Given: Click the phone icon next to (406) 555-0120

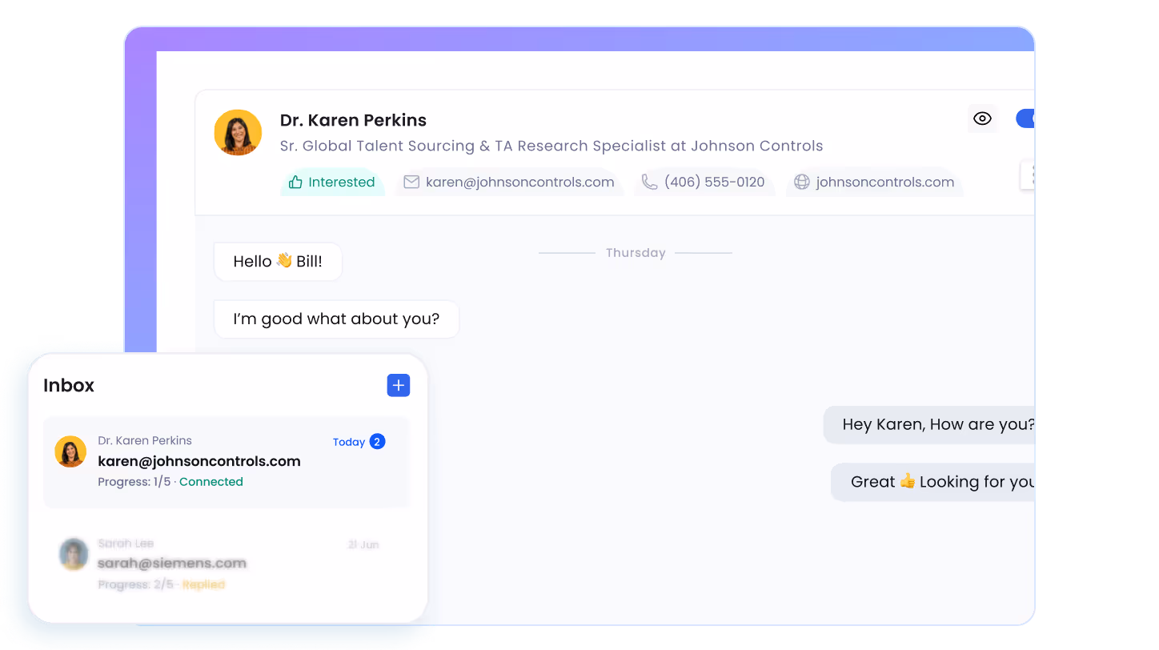Looking at the screenshot, I should pos(649,182).
